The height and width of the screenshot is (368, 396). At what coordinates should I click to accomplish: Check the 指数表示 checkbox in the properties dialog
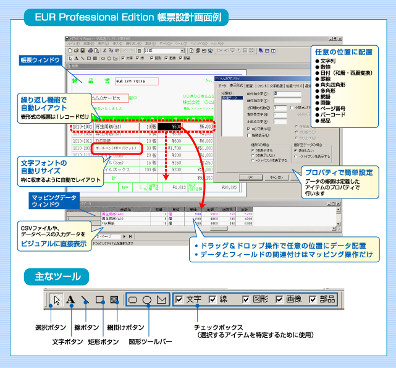[249, 135]
